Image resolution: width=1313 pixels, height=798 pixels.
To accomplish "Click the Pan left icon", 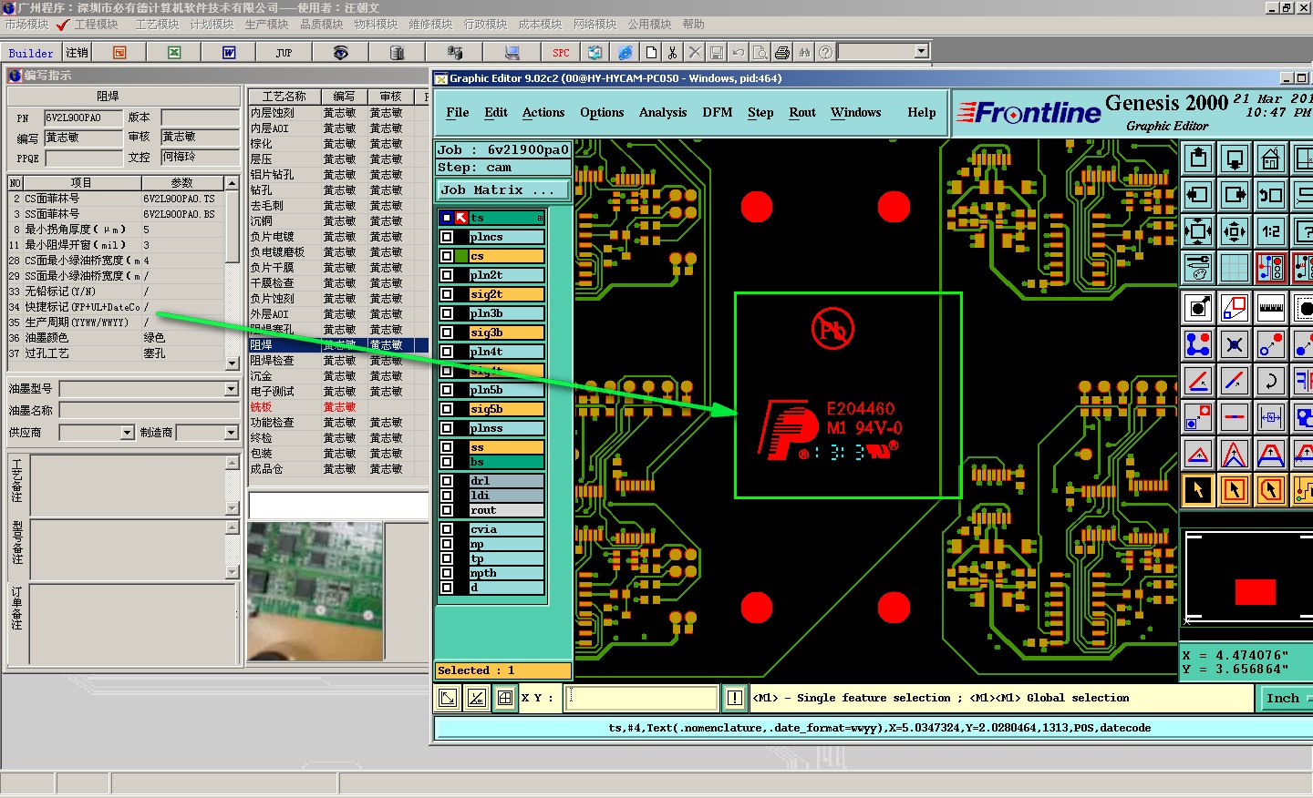I will 1198,195.
